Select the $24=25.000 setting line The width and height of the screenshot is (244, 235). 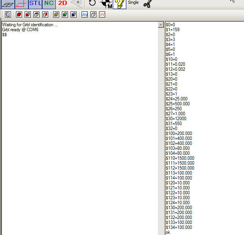(176, 99)
